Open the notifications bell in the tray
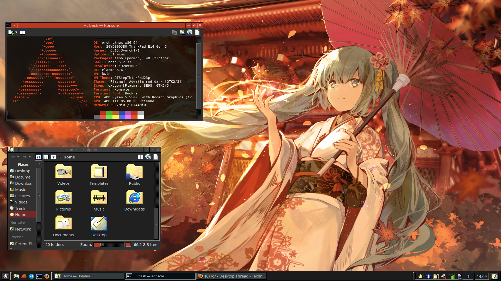 tap(420, 276)
